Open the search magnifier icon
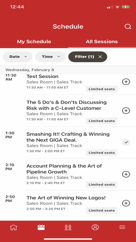The height and width of the screenshot is (242, 136). pyautogui.click(x=128, y=27)
